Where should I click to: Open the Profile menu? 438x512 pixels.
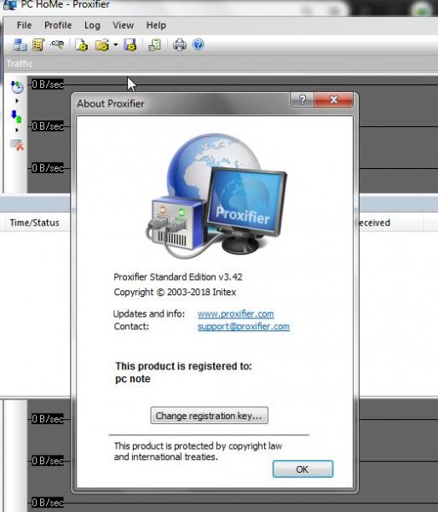click(58, 25)
